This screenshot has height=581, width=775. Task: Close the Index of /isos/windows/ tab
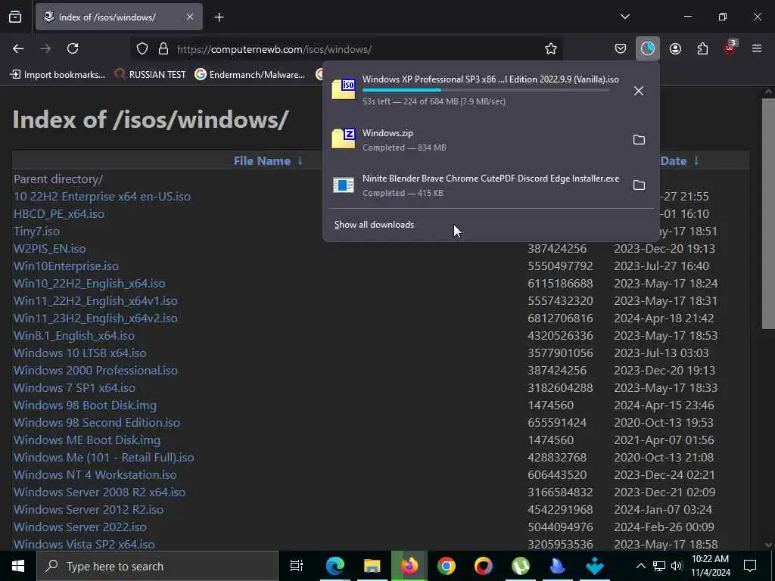tap(190, 17)
